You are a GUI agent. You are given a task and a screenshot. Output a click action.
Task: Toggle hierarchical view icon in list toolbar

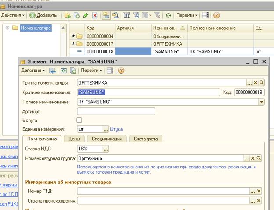pyautogui.click(x=106, y=15)
